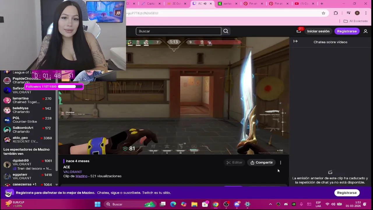This screenshot has height=210, width=373.
Task: Open Windows Start menu
Action: pos(98,204)
